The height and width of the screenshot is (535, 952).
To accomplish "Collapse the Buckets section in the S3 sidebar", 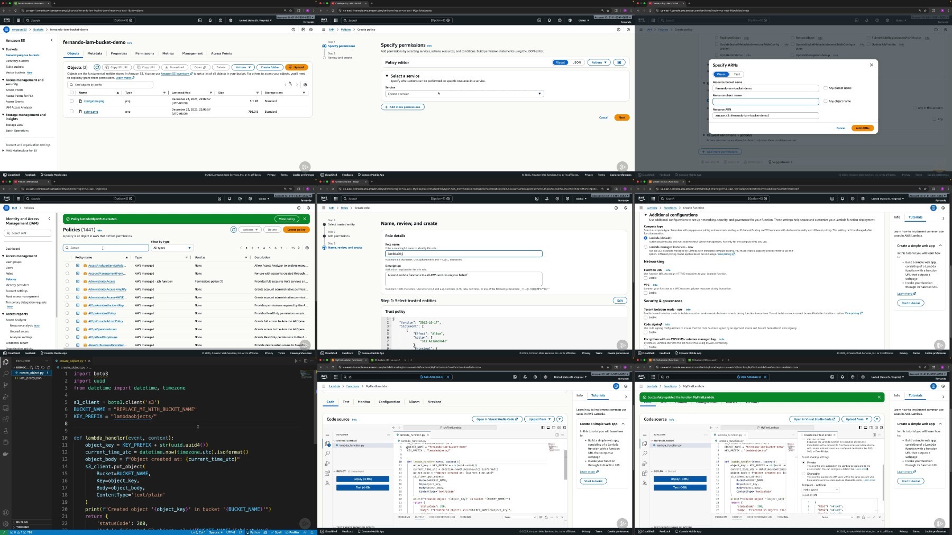I will [3, 49].
